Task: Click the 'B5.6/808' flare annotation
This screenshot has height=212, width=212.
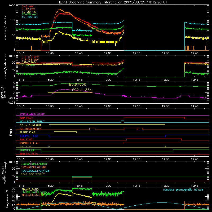Action: (x=77, y=85)
